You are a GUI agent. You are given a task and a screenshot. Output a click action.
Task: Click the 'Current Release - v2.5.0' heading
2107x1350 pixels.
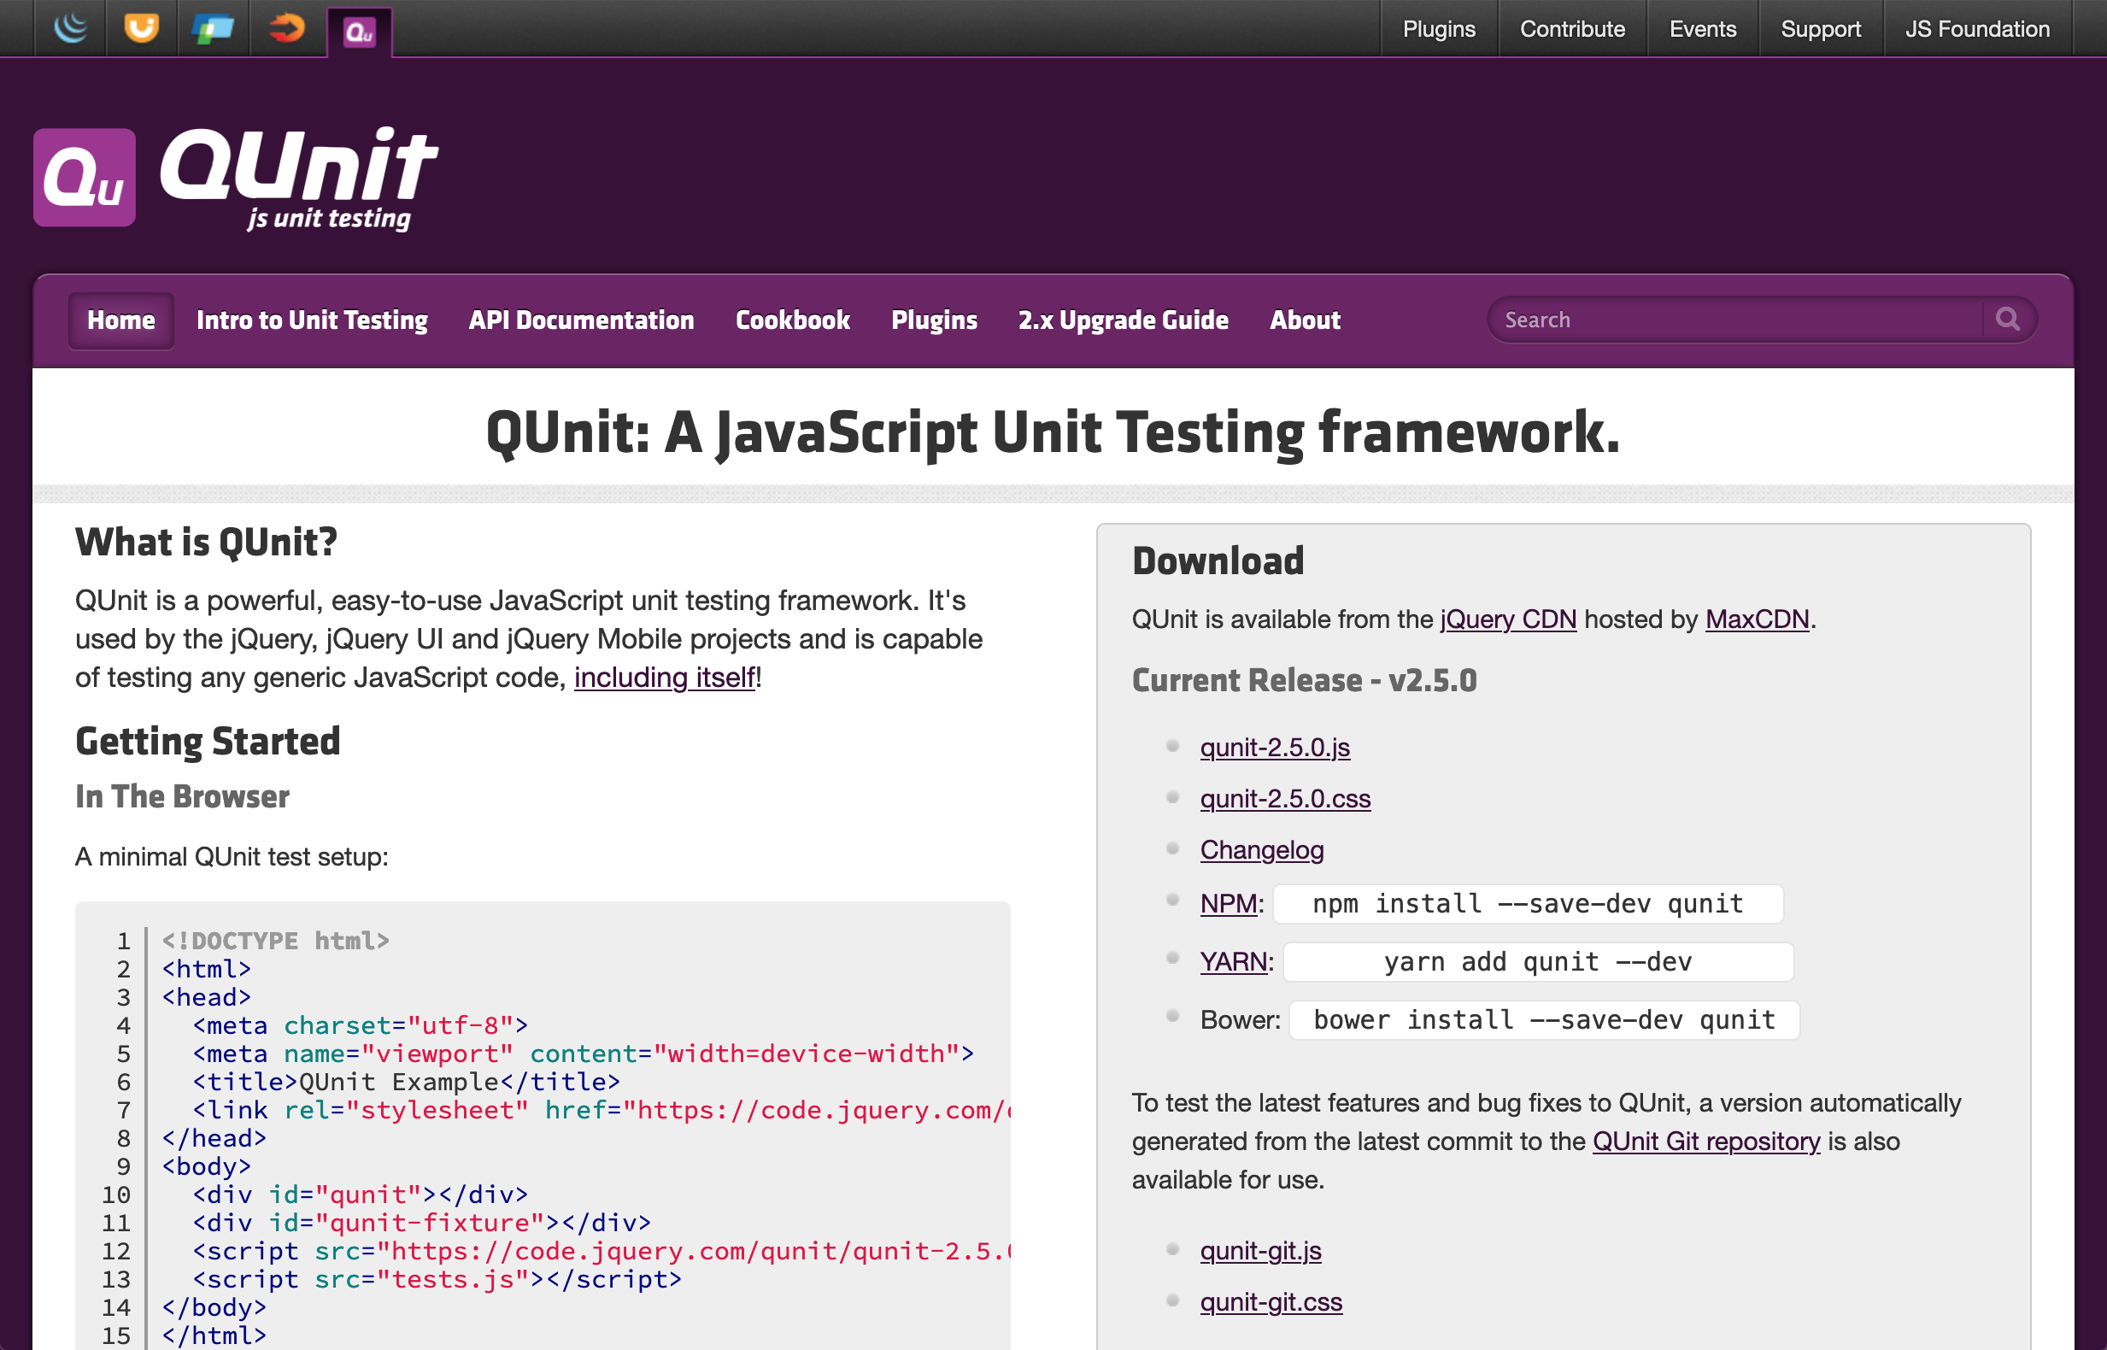1304,680
